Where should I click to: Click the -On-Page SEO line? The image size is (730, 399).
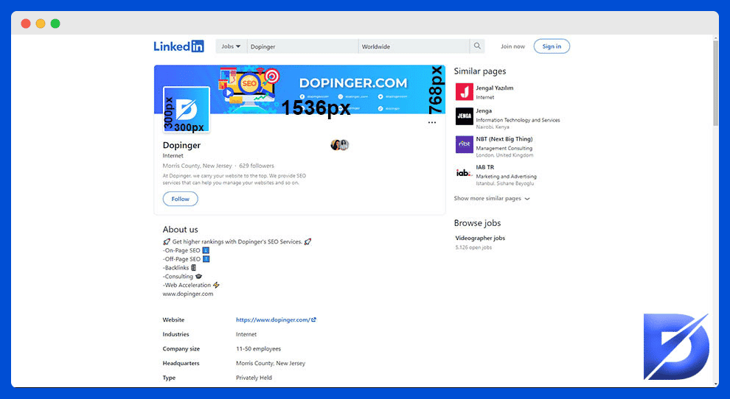(186, 250)
